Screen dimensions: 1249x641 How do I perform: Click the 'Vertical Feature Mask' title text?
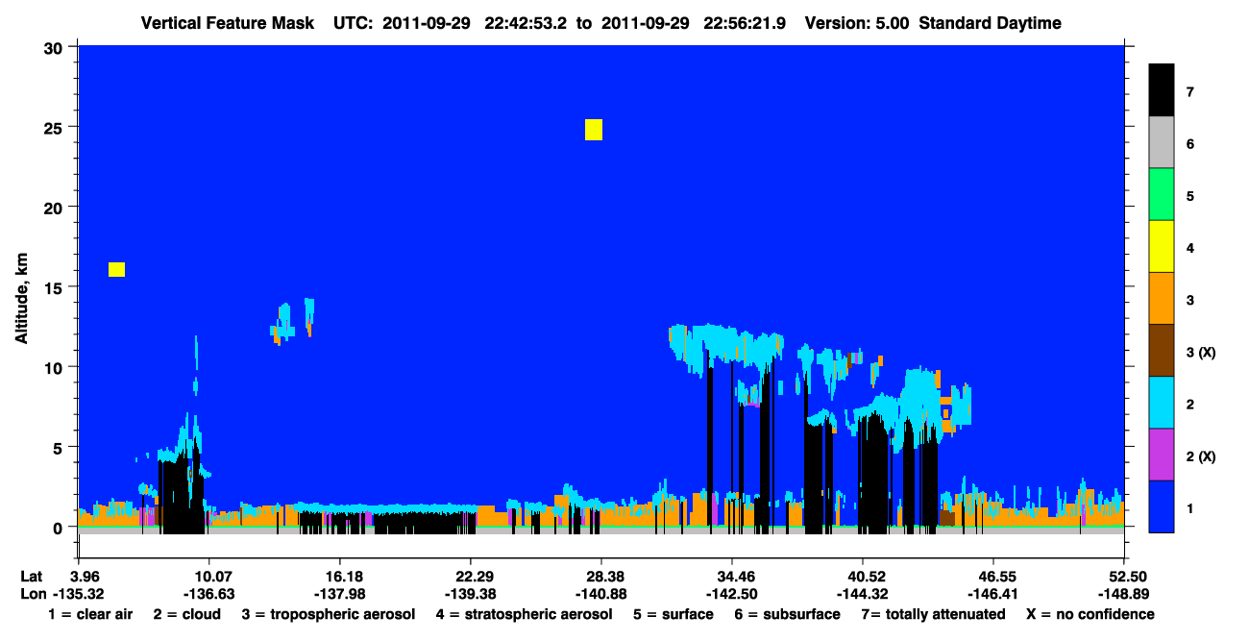pyautogui.click(x=228, y=23)
